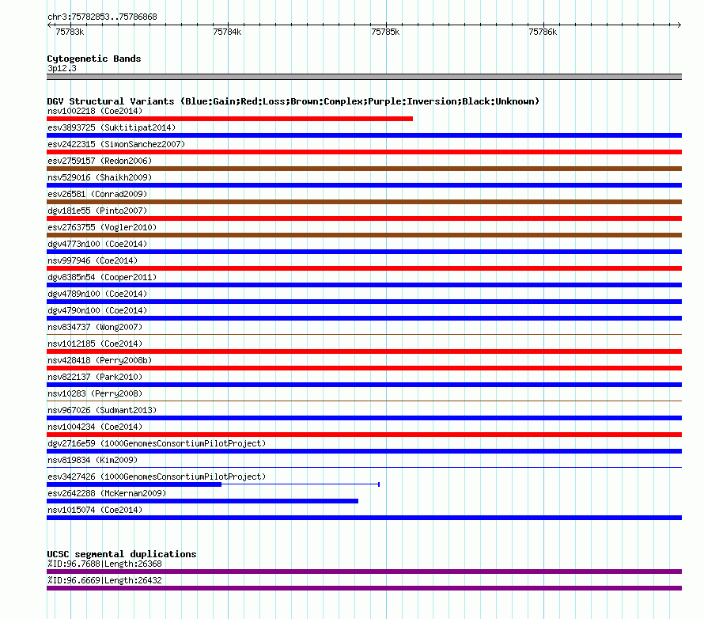Click the nsv529016 (Shaikh2009) label
The height and width of the screenshot is (619, 704).
point(100,177)
